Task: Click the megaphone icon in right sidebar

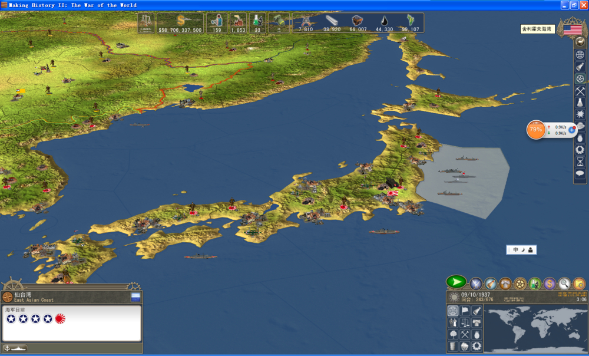Action: click(580, 67)
